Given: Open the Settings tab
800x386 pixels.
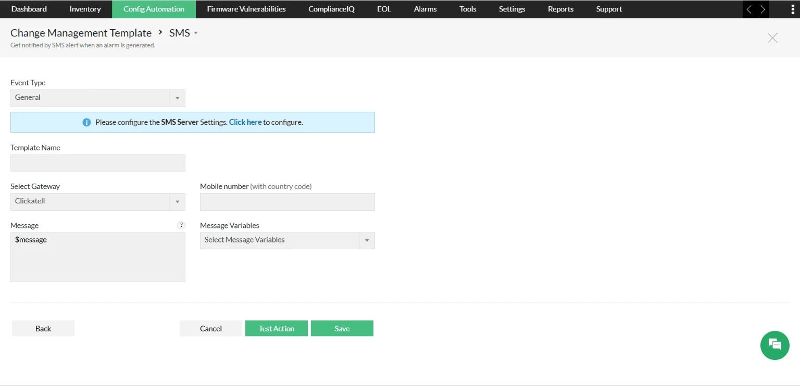Looking at the screenshot, I should coord(512,9).
